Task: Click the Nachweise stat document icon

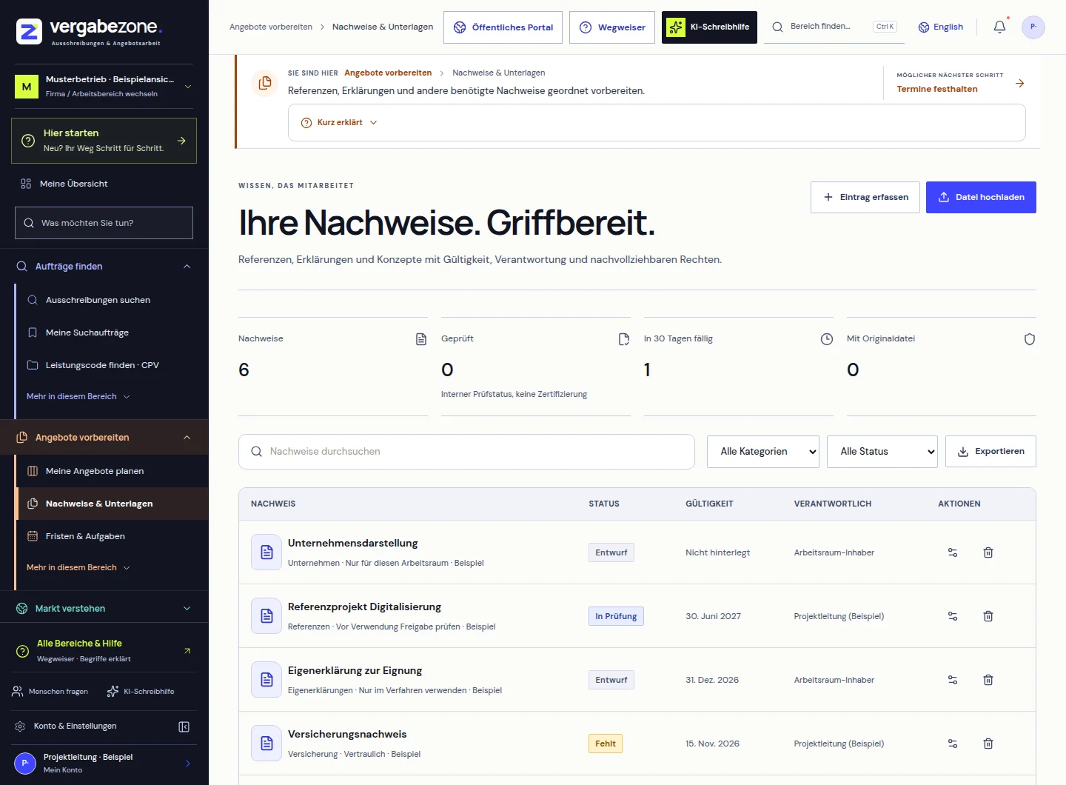Action: pyautogui.click(x=421, y=339)
